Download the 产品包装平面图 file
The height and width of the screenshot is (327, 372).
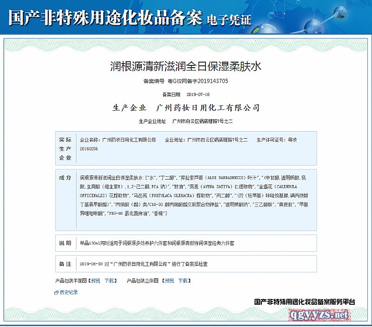(109, 281)
